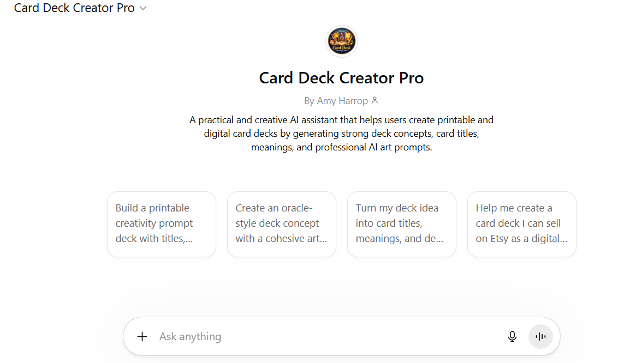Start dictation with the microphone icon
The height and width of the screenshot is (363, 636).
tap(512, 336)
